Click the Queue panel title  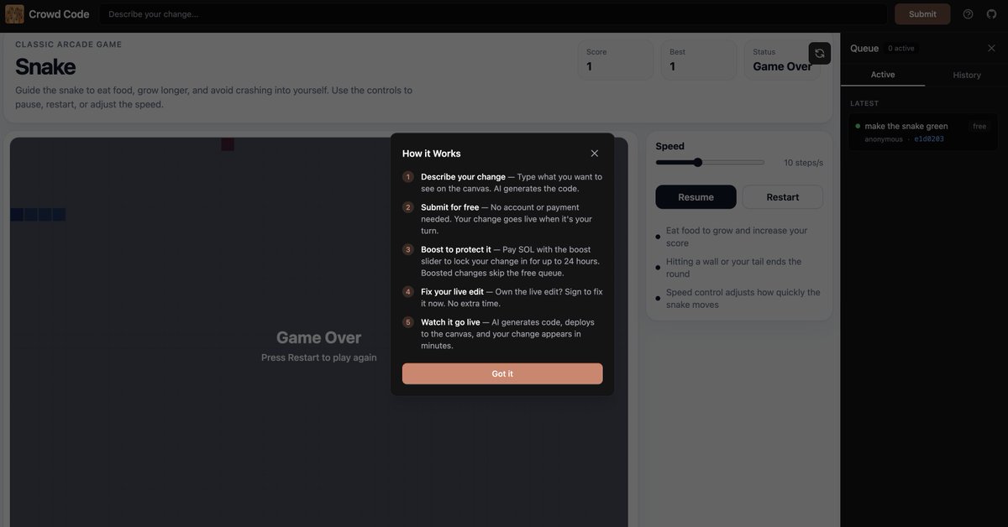(864, 48)
